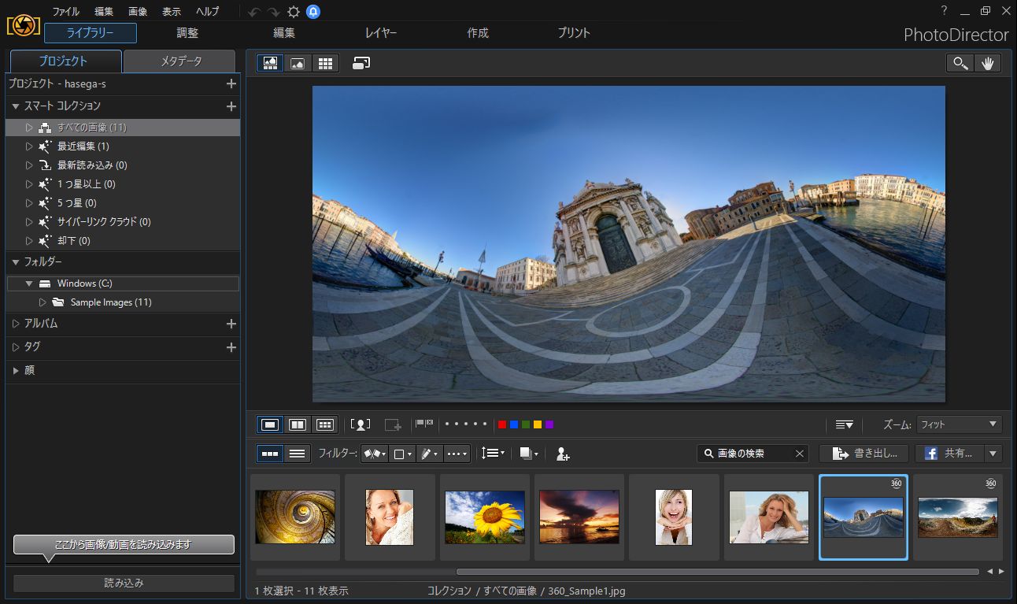Click the 書き出し button

tap(864, 453)
